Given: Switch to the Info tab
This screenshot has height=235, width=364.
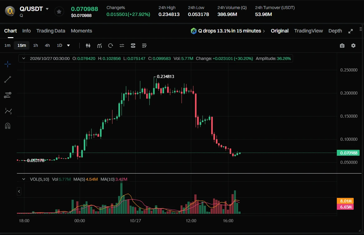Looking at the screenshot, I should coord(27,31).
